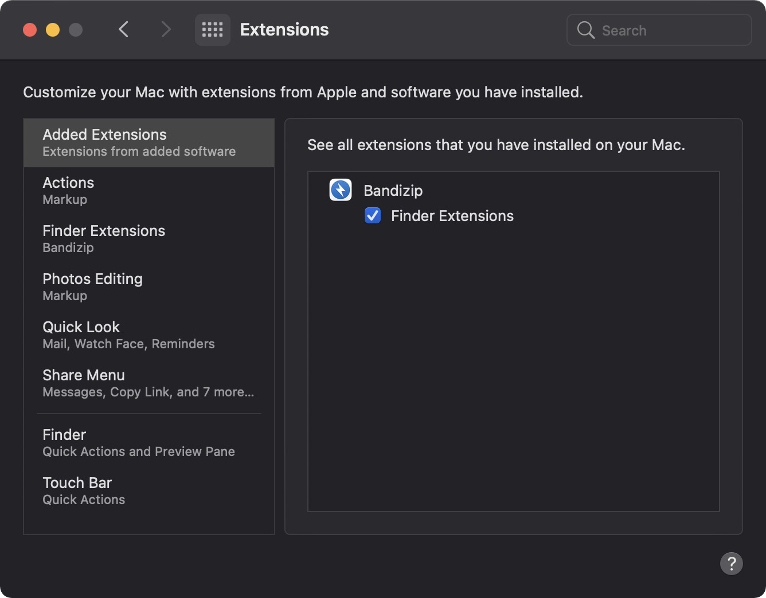The image size is (766, 598).
Task: Open the Actions category
Action: coord(149,191)
